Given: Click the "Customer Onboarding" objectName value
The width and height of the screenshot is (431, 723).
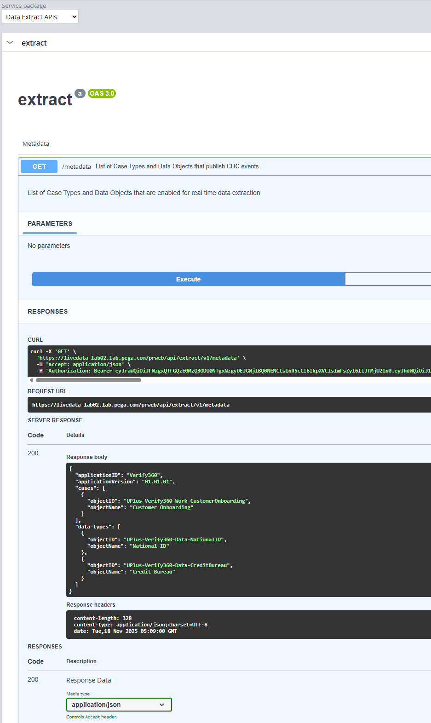Looking at the screenshot, I should tap(161, 507).
